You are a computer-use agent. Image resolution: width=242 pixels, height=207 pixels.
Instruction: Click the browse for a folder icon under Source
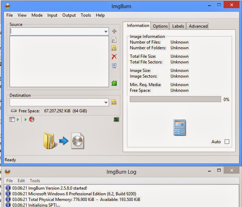click(x=114, y=49)
